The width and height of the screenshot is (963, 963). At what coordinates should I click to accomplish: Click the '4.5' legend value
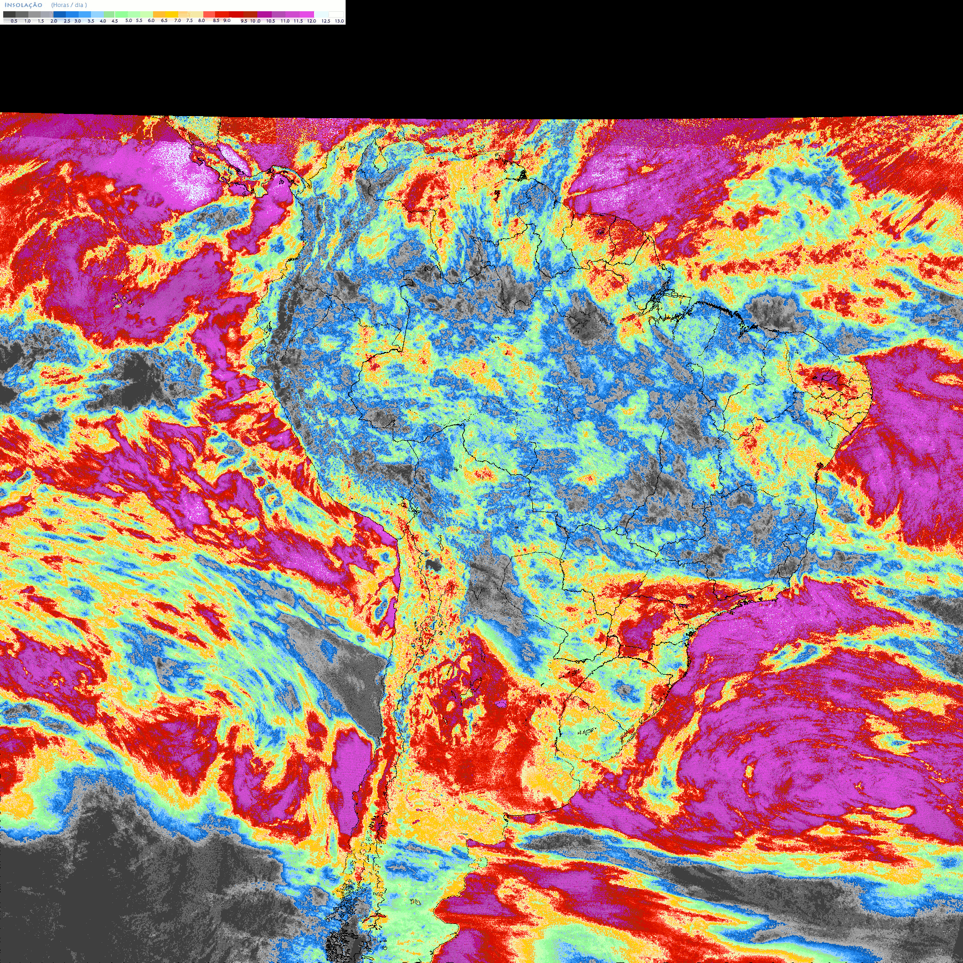(114, 21)
